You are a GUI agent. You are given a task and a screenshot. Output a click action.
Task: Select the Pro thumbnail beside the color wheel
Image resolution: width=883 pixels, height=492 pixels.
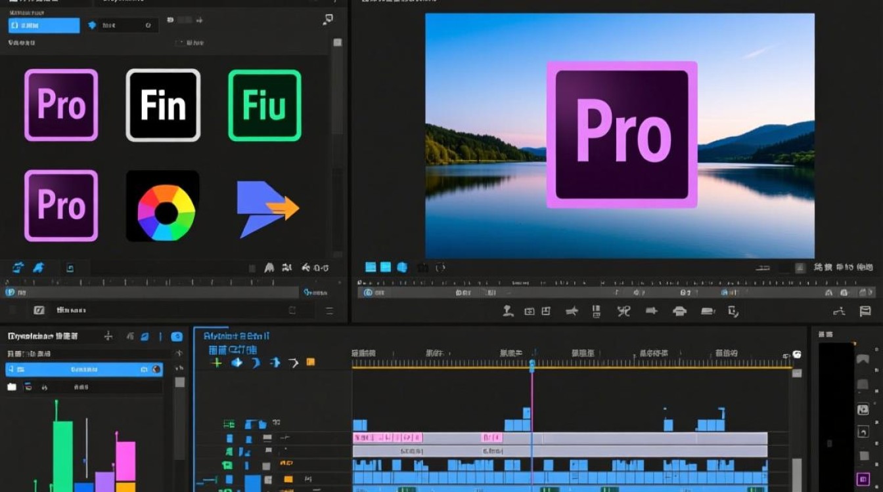[61, 205]
